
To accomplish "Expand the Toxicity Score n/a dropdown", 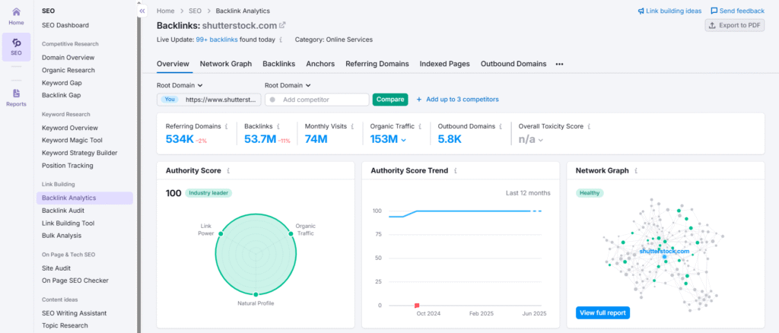I will (541, 140).
